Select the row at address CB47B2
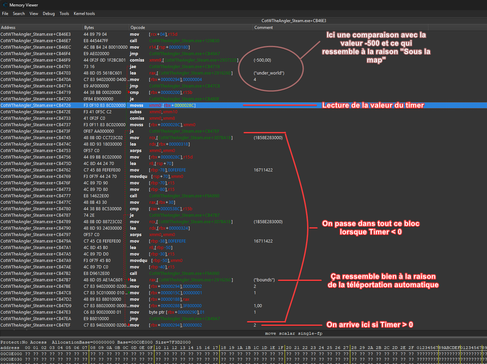Viewport: 487px width, 364px height. [x=244, y=274]
